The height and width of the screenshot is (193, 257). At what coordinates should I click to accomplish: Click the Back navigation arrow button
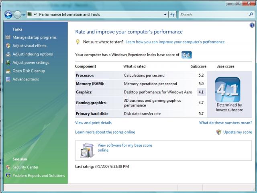(x=8, y=14)
